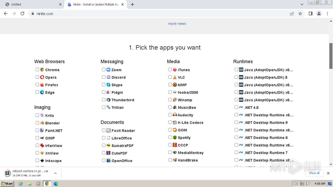Screen dimensions: 333x187
Task: Enable the GIMP checkbox
Action: click(37, 138)
